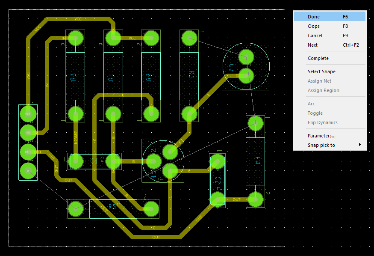Click the top pad of R4
Image resolution: width=374 pixels, height=256 pixels.
[x=256, y=123]
